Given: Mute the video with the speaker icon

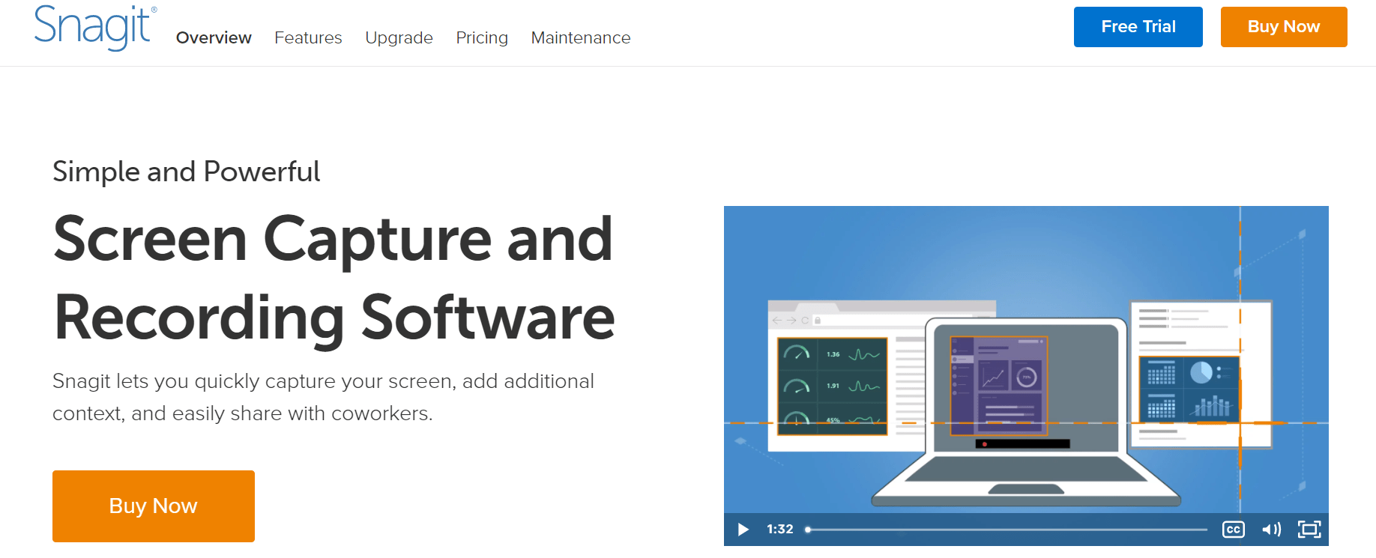Looking at the screenshot, I should [1270, 530].
